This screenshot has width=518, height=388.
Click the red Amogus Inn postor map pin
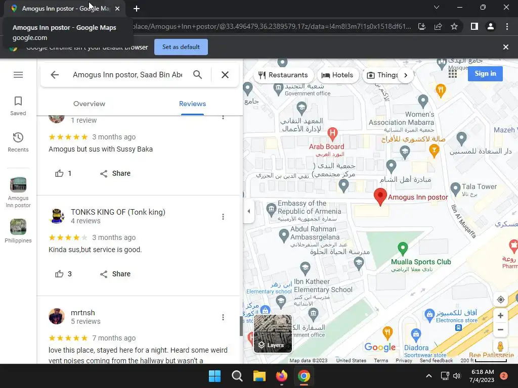[380, 197]
